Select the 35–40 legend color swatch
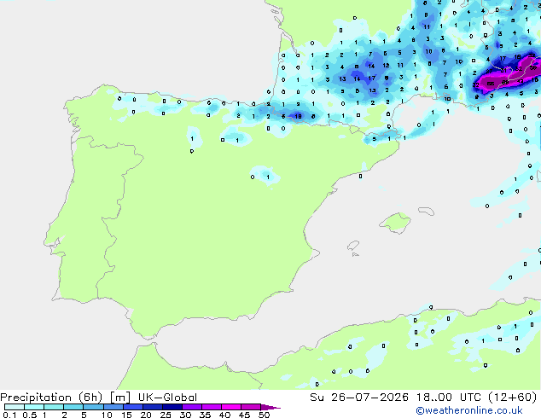Image resolution: width=541 pixels, height=418 pixels. coord(212,407)
